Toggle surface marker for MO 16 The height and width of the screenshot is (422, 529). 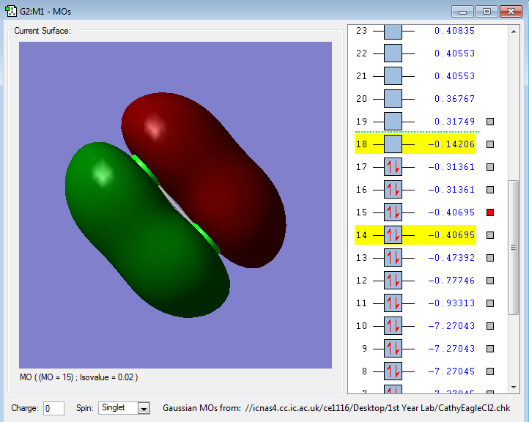490,190
